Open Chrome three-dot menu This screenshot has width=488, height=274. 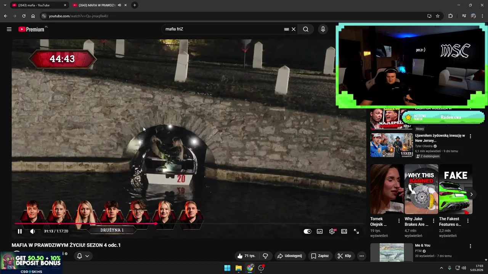(483, 16)
